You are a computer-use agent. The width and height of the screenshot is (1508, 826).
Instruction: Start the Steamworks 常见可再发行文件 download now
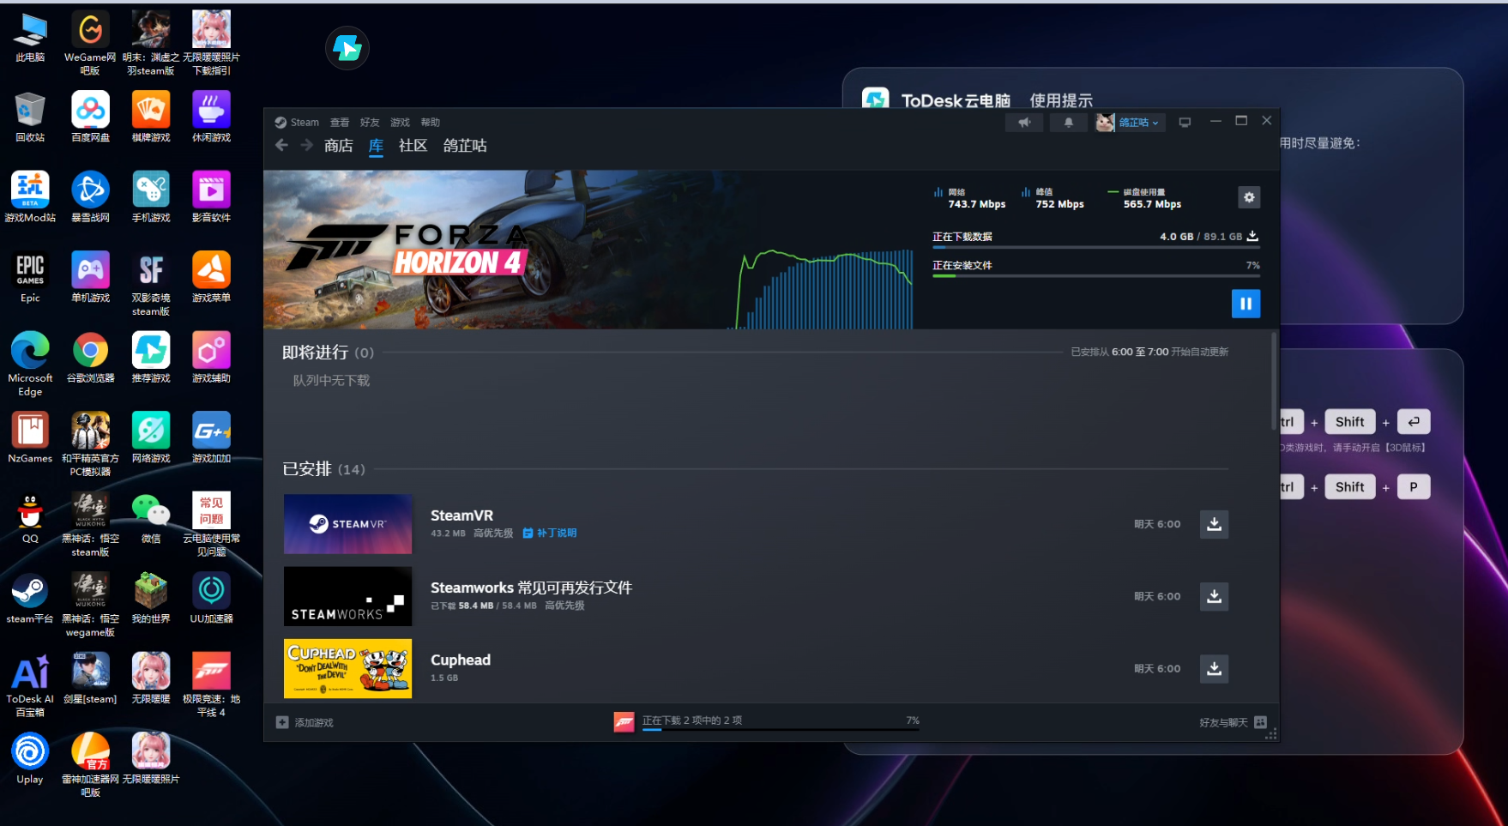coord(1214,596)
